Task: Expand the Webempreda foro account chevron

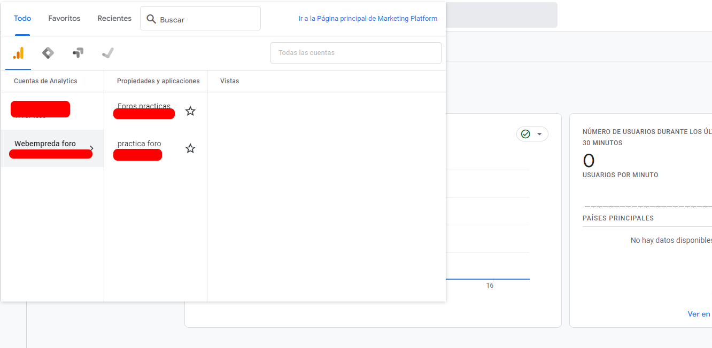Action: point(91,148)
